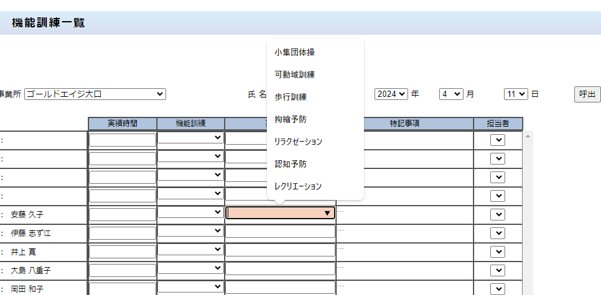Click 実績時間 field for 井上 真
Image resolution: width=601 pixels, height=295 pixels.
point(122,251)
